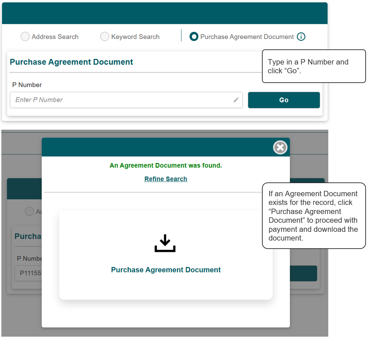Click the info icon beside Purchase Agreement Document
Viewport: 368px width, 340px height.
301,37
